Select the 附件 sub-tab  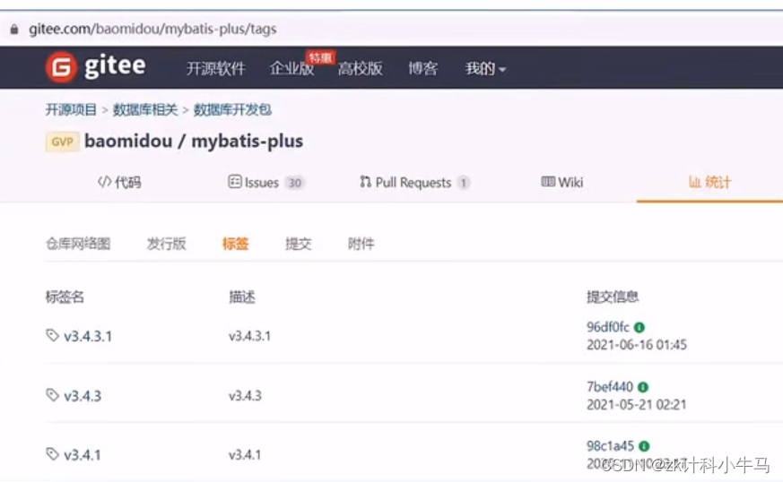click(361, 244)
